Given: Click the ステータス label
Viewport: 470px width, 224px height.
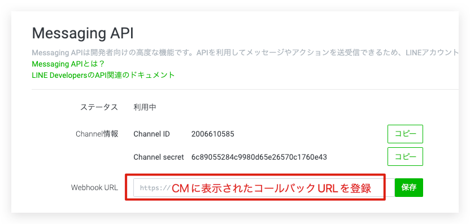Looking at the screenshot, I should pos(99,108).
